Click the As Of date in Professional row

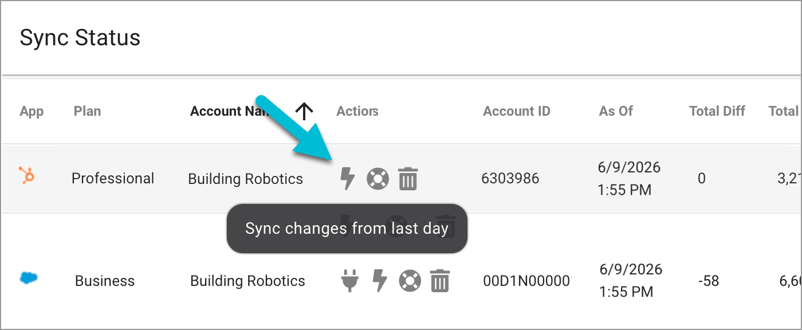click(x=629, y=178)
